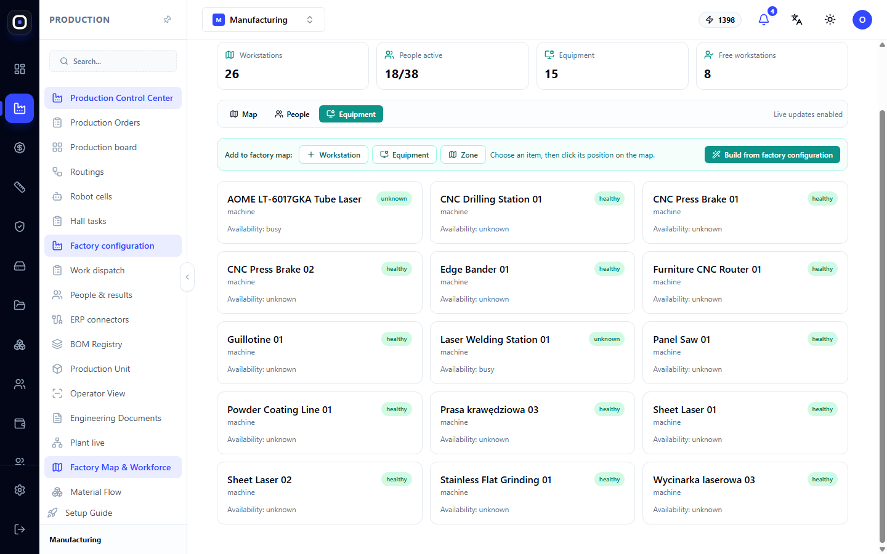Open the settings gear in left rail
Image resolution: width=887 pixels, height=554 pixels.
point(20,490)
